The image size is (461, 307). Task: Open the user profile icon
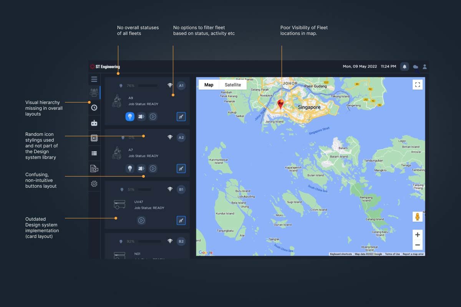(x=425, y=67)
